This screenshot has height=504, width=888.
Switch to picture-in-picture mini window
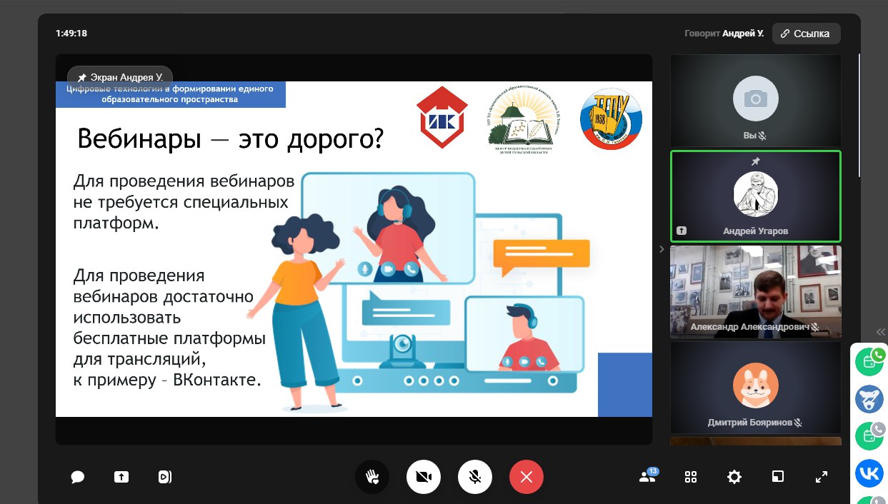pyautogui.click(x=777, y=477)
